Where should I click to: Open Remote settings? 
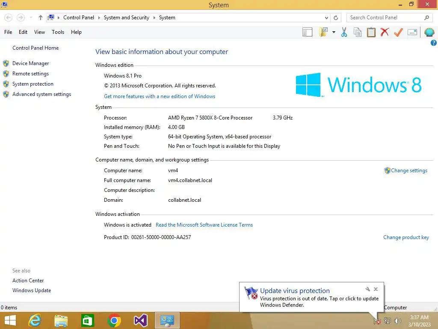(x=30, y=74)
